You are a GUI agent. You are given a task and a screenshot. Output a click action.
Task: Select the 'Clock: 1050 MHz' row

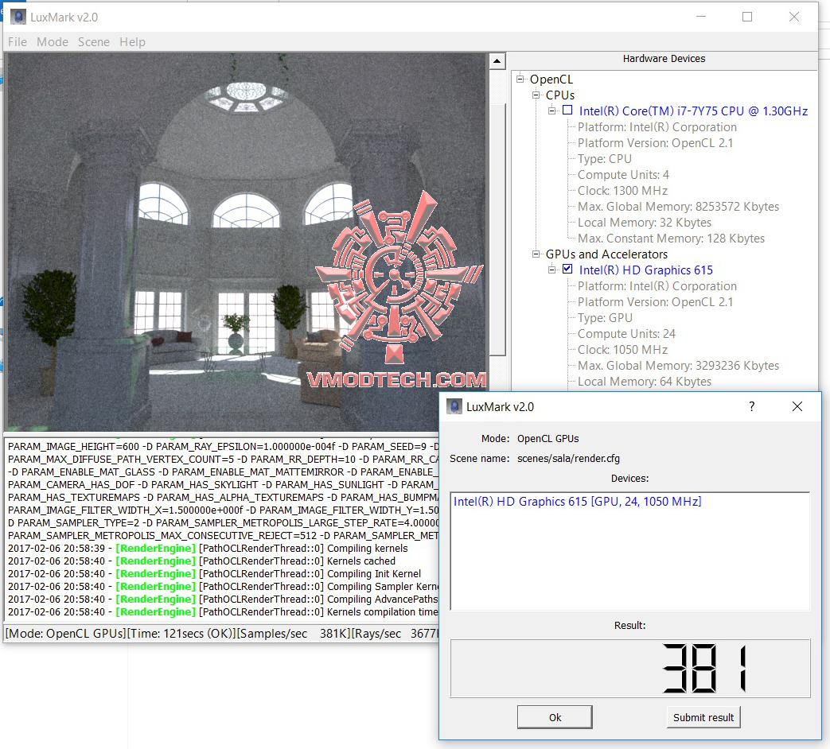pyautogui.click(x=622, y=350)
